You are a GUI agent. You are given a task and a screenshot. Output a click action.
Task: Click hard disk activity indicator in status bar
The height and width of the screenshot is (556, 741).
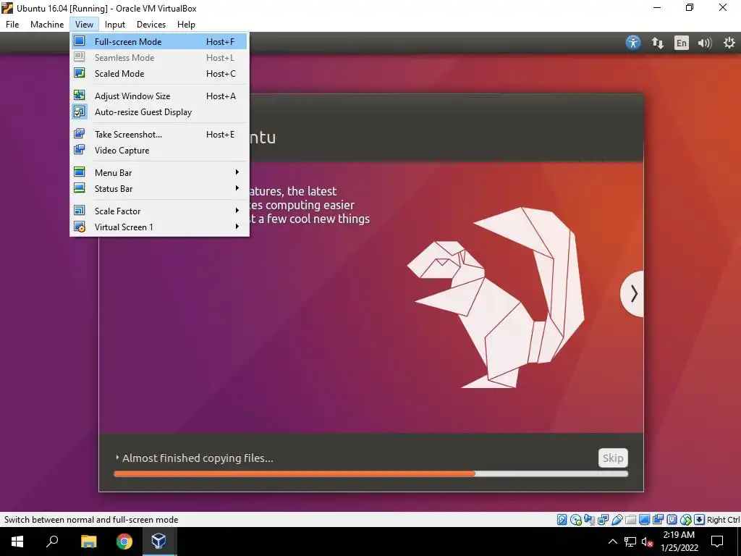pyautogui.click(x=562, y=520)
